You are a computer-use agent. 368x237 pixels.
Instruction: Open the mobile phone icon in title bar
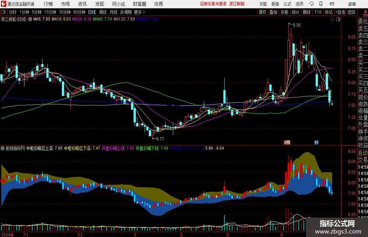[321, 4]
